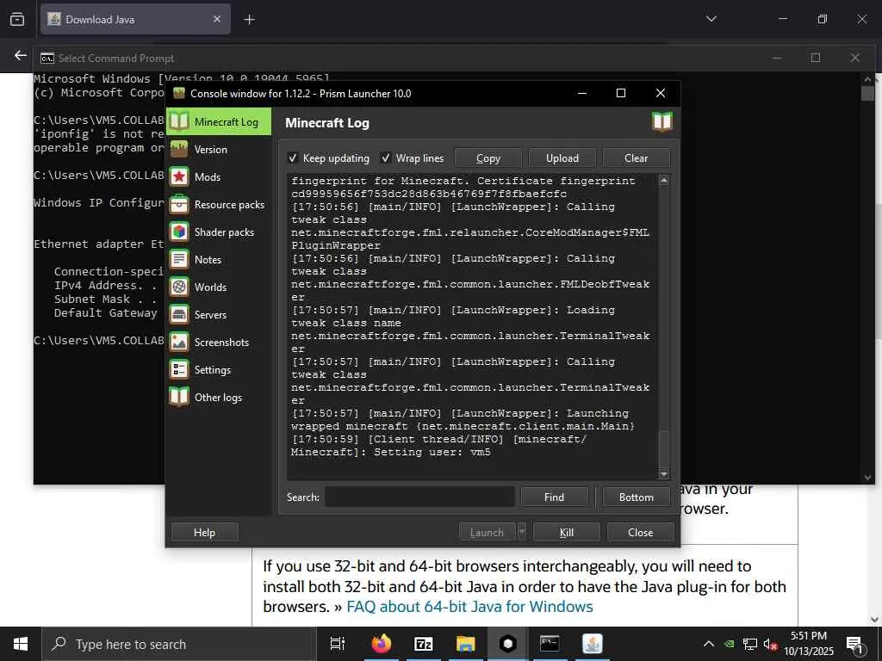Click the log vertical scrollbar thumb
Viewport: 882px width, 661px height.
click(664, 448)
